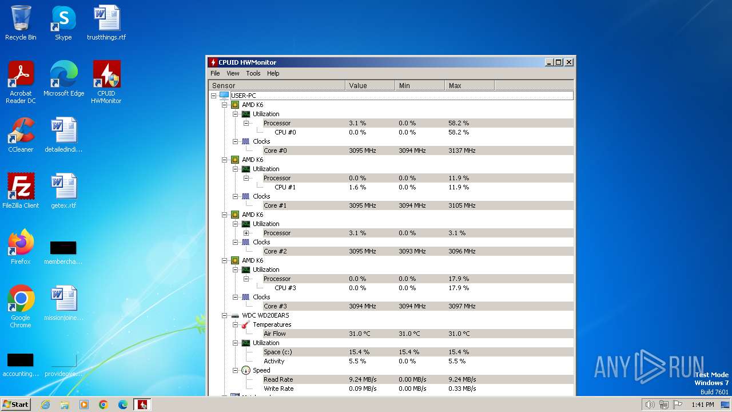732x412 pixels.
Task: Click the Max column header
Action: (x=470, y=85)
